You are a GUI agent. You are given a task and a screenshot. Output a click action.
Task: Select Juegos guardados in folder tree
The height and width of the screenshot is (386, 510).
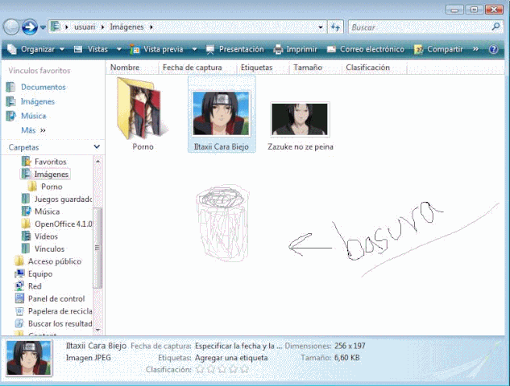click(x=57, y=199)
